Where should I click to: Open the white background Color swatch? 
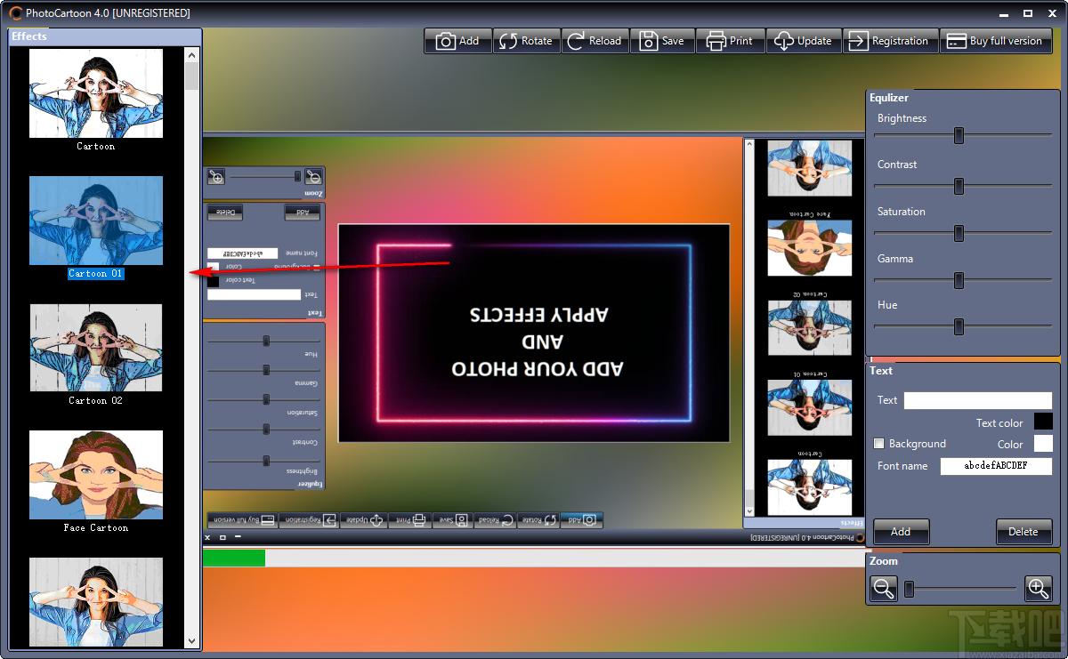tap(1043, 443)
